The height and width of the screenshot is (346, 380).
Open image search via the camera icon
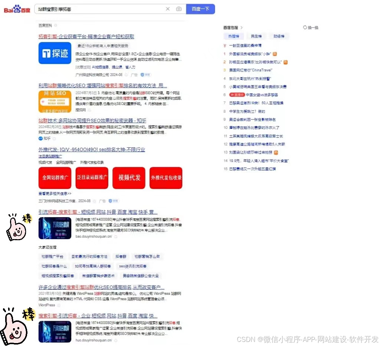(178, 9)
